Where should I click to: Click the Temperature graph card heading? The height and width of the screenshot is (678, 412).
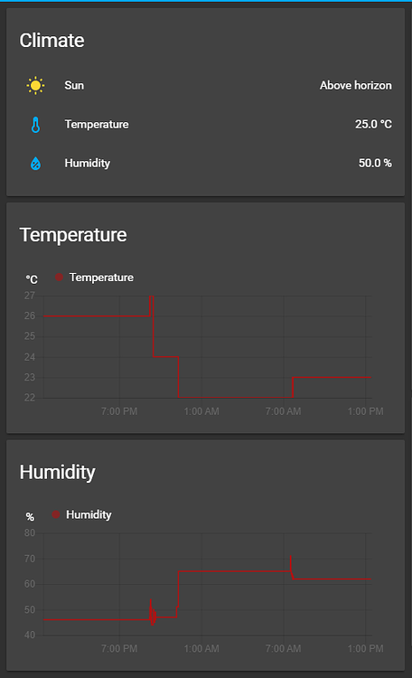tap(73, 235)
